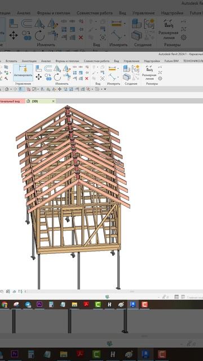
Task: Expand view control bar arrow
Action: (25, 292)
